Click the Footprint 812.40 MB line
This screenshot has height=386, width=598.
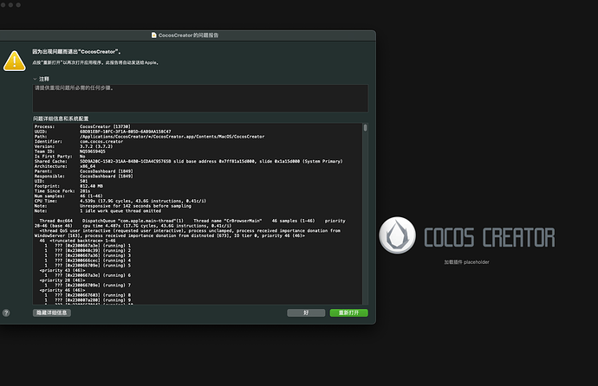click(x=68, y=186)
